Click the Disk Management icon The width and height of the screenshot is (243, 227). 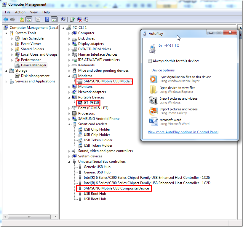pyautogui.click(x=17, y=76)
